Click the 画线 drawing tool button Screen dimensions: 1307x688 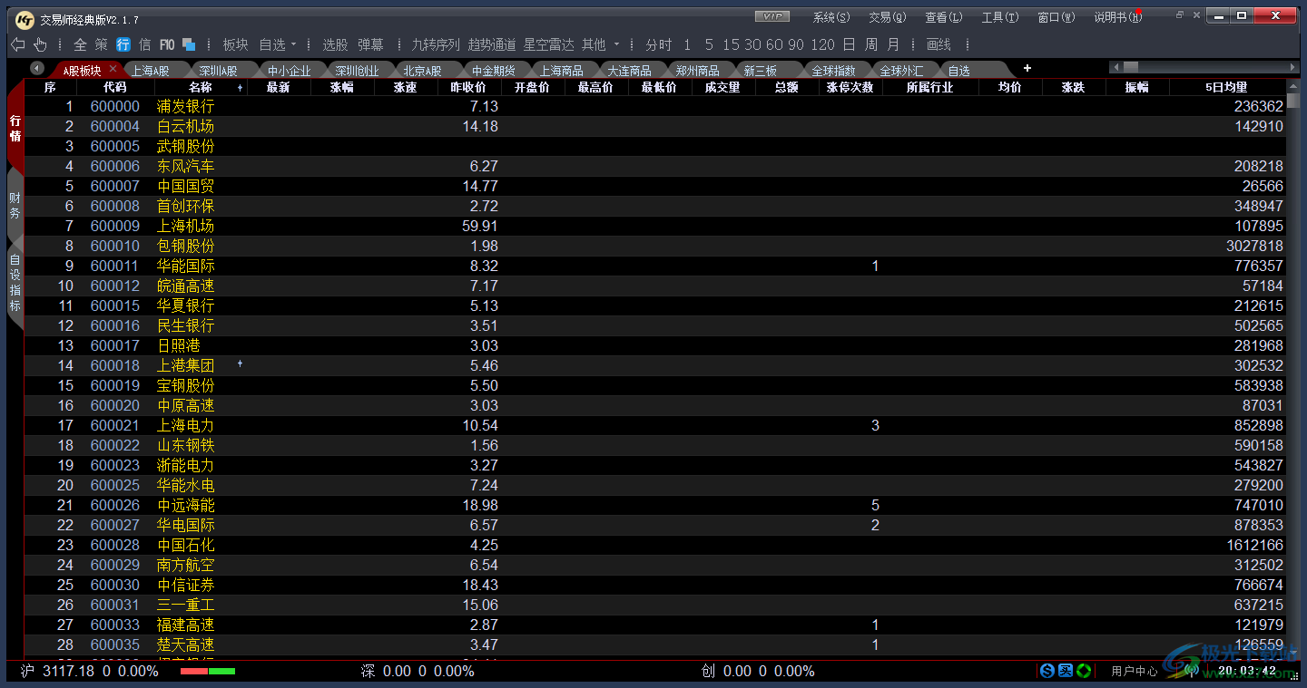tap(938, 44)
